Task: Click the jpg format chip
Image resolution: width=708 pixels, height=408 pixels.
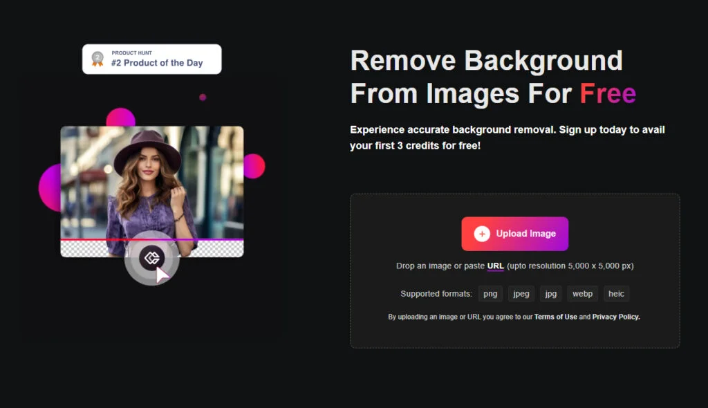Action: pos(551,294)
